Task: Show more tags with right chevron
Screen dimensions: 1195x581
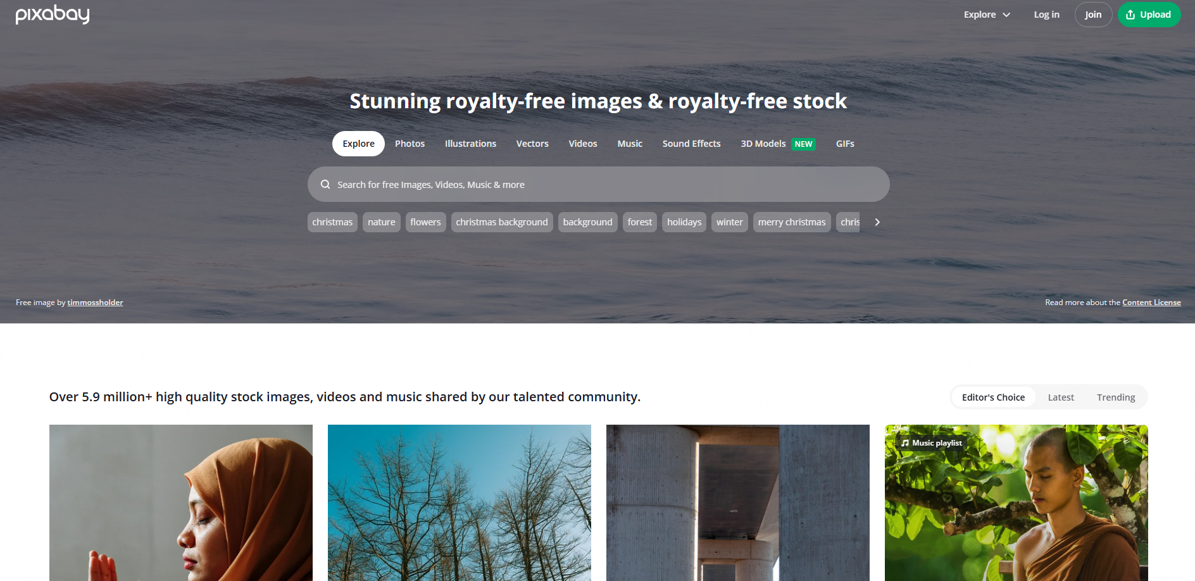Action: (877, 222)
